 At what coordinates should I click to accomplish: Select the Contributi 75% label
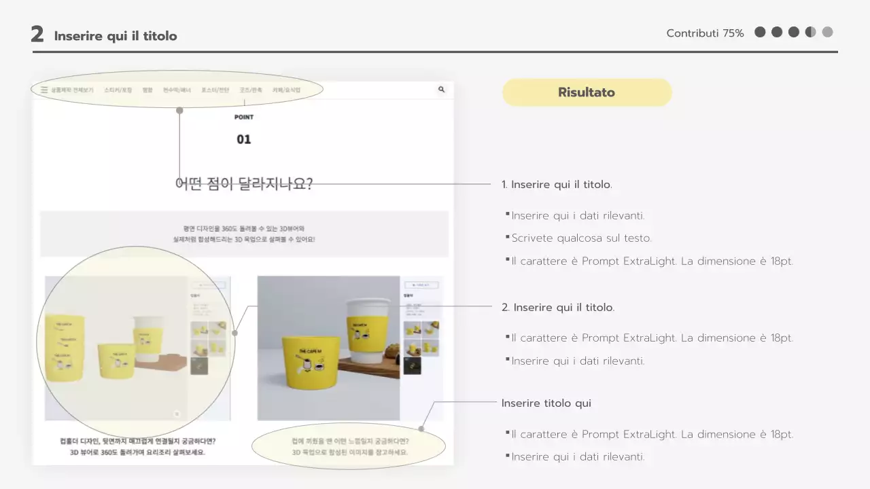705,33
